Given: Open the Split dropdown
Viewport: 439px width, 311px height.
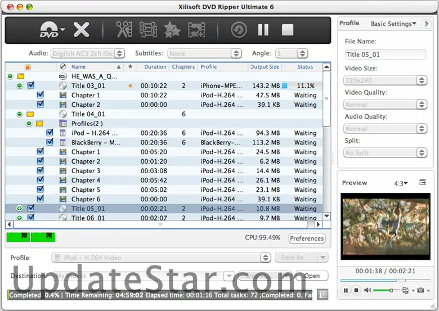Looking at the screenshot, I should pyautogui.click(x=385, y=153).
